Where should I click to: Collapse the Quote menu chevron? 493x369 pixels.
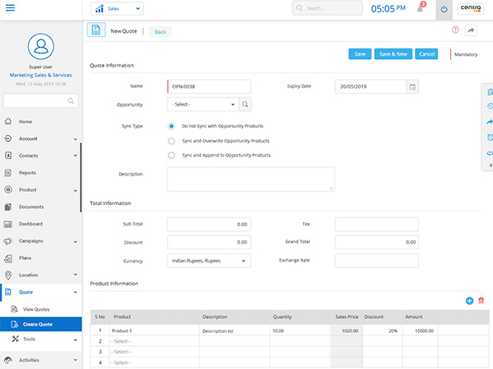click(75, 292)
